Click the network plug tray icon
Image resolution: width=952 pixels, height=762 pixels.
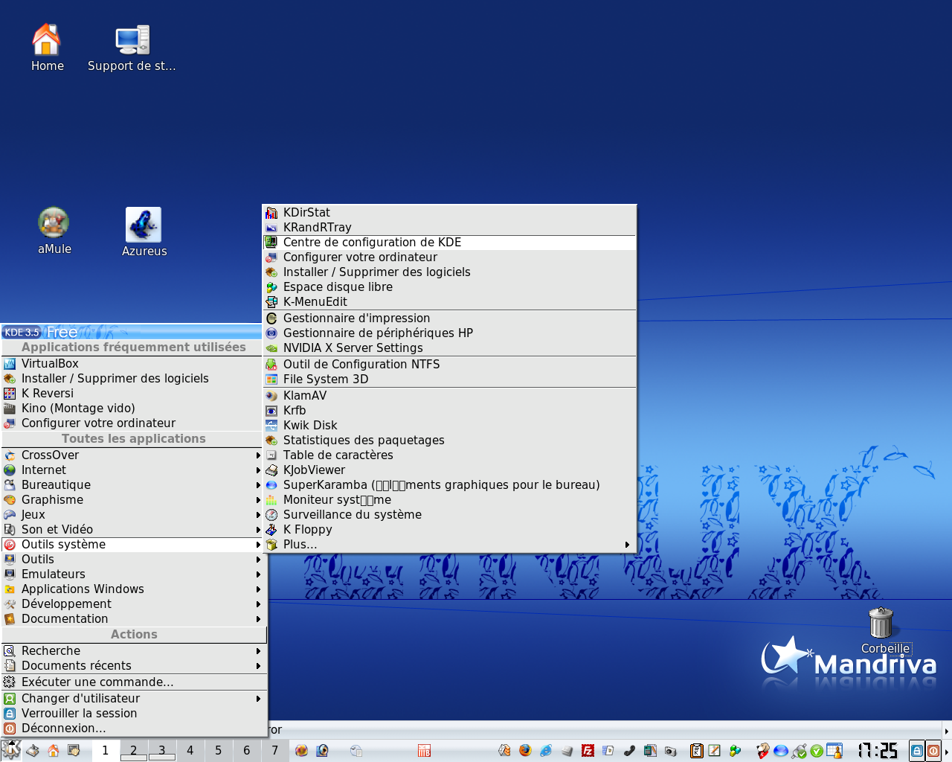pyautogui.click(x=800, y=751)
